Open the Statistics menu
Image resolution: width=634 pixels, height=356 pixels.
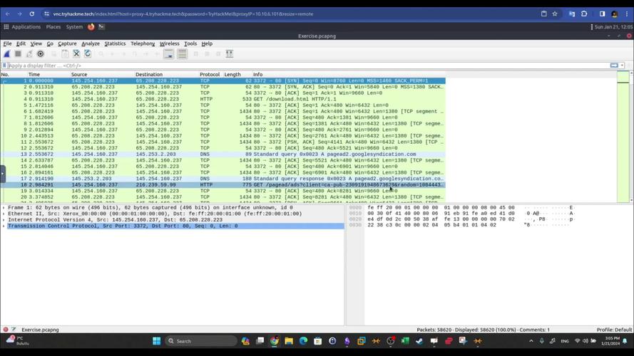coord(115,43)
